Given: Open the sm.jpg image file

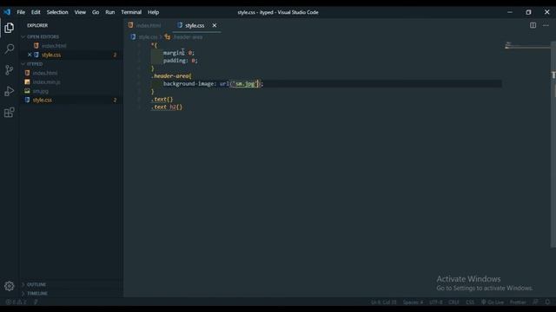Looking at the screenshot, I should pyautogui.click(x=41, y=91).
